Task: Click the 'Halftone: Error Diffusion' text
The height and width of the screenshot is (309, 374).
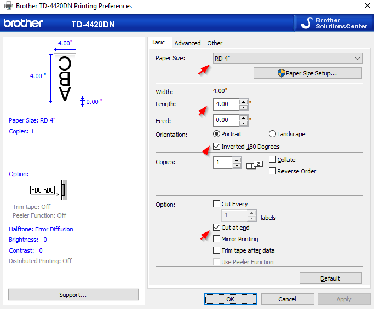Action: pos(41,229)
